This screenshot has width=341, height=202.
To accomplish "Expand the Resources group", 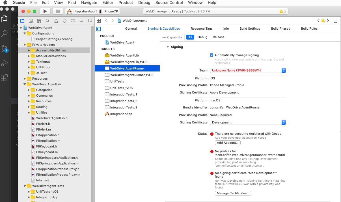I will point(25,79).
